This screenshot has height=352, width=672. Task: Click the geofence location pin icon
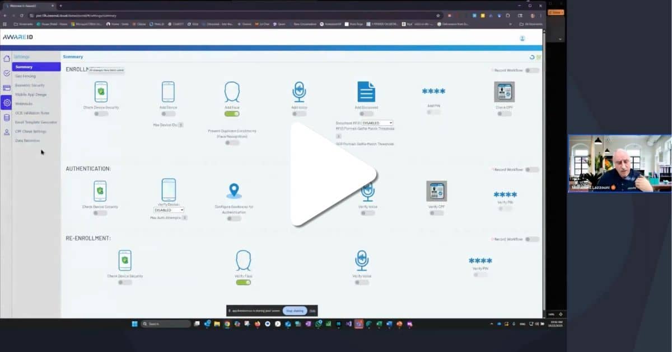(234, 191)
